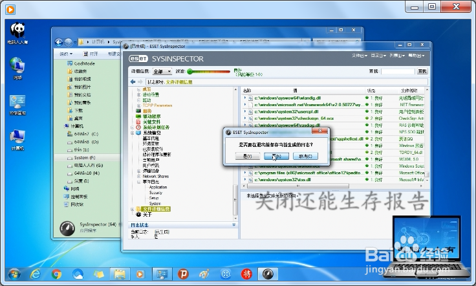Open the 详细信息 detail level dropdown
The width and height of the screenshot is (476, 286).
click(x=162, y=71)
